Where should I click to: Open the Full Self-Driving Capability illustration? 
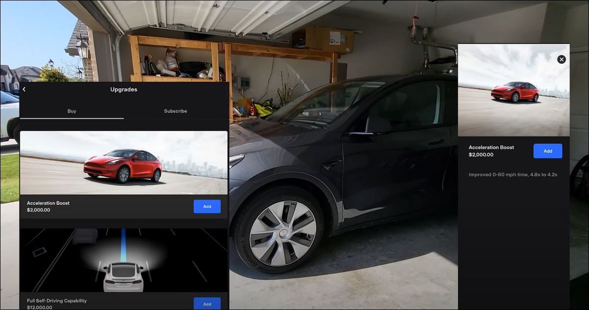coord(123,260)
